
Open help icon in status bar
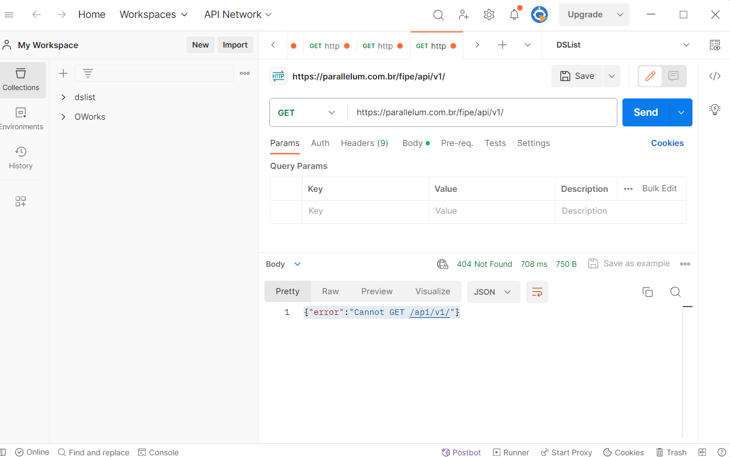pos(722,453)
